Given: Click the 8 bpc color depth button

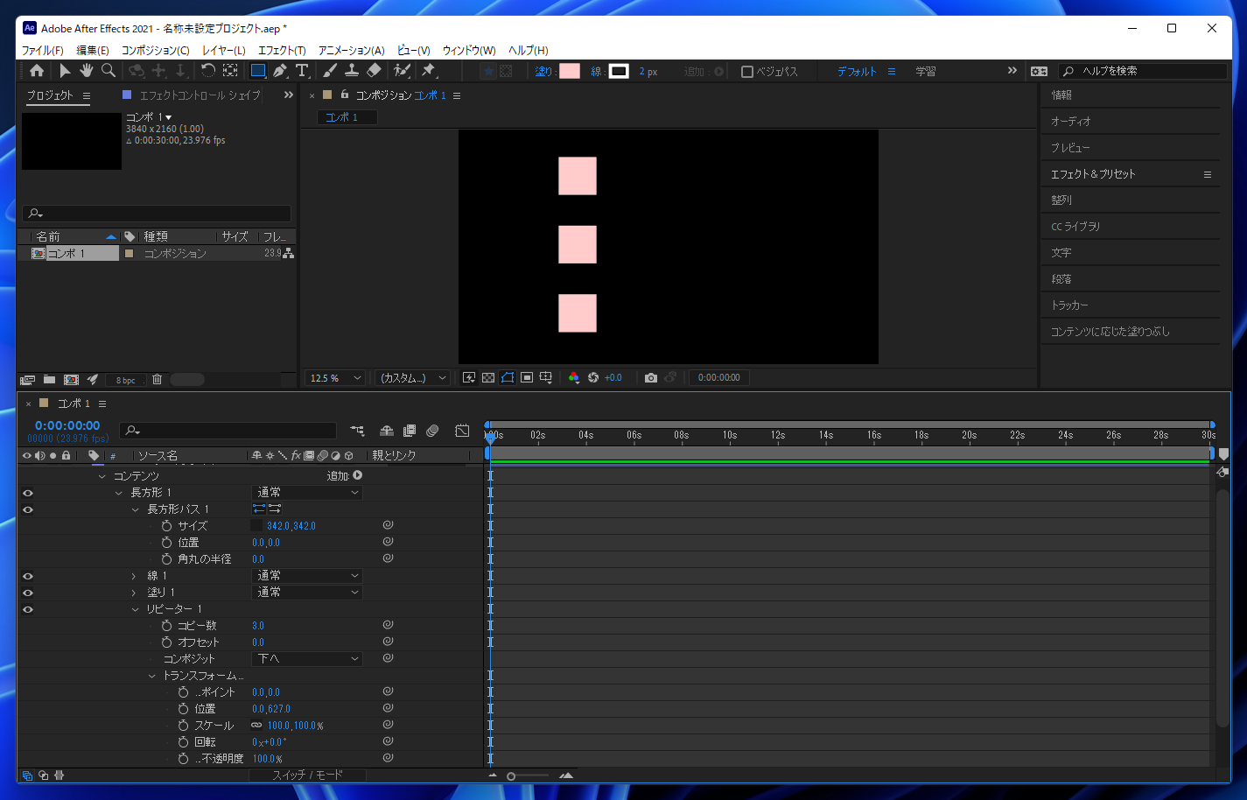Looking at the screenshot, I should 126,380.
